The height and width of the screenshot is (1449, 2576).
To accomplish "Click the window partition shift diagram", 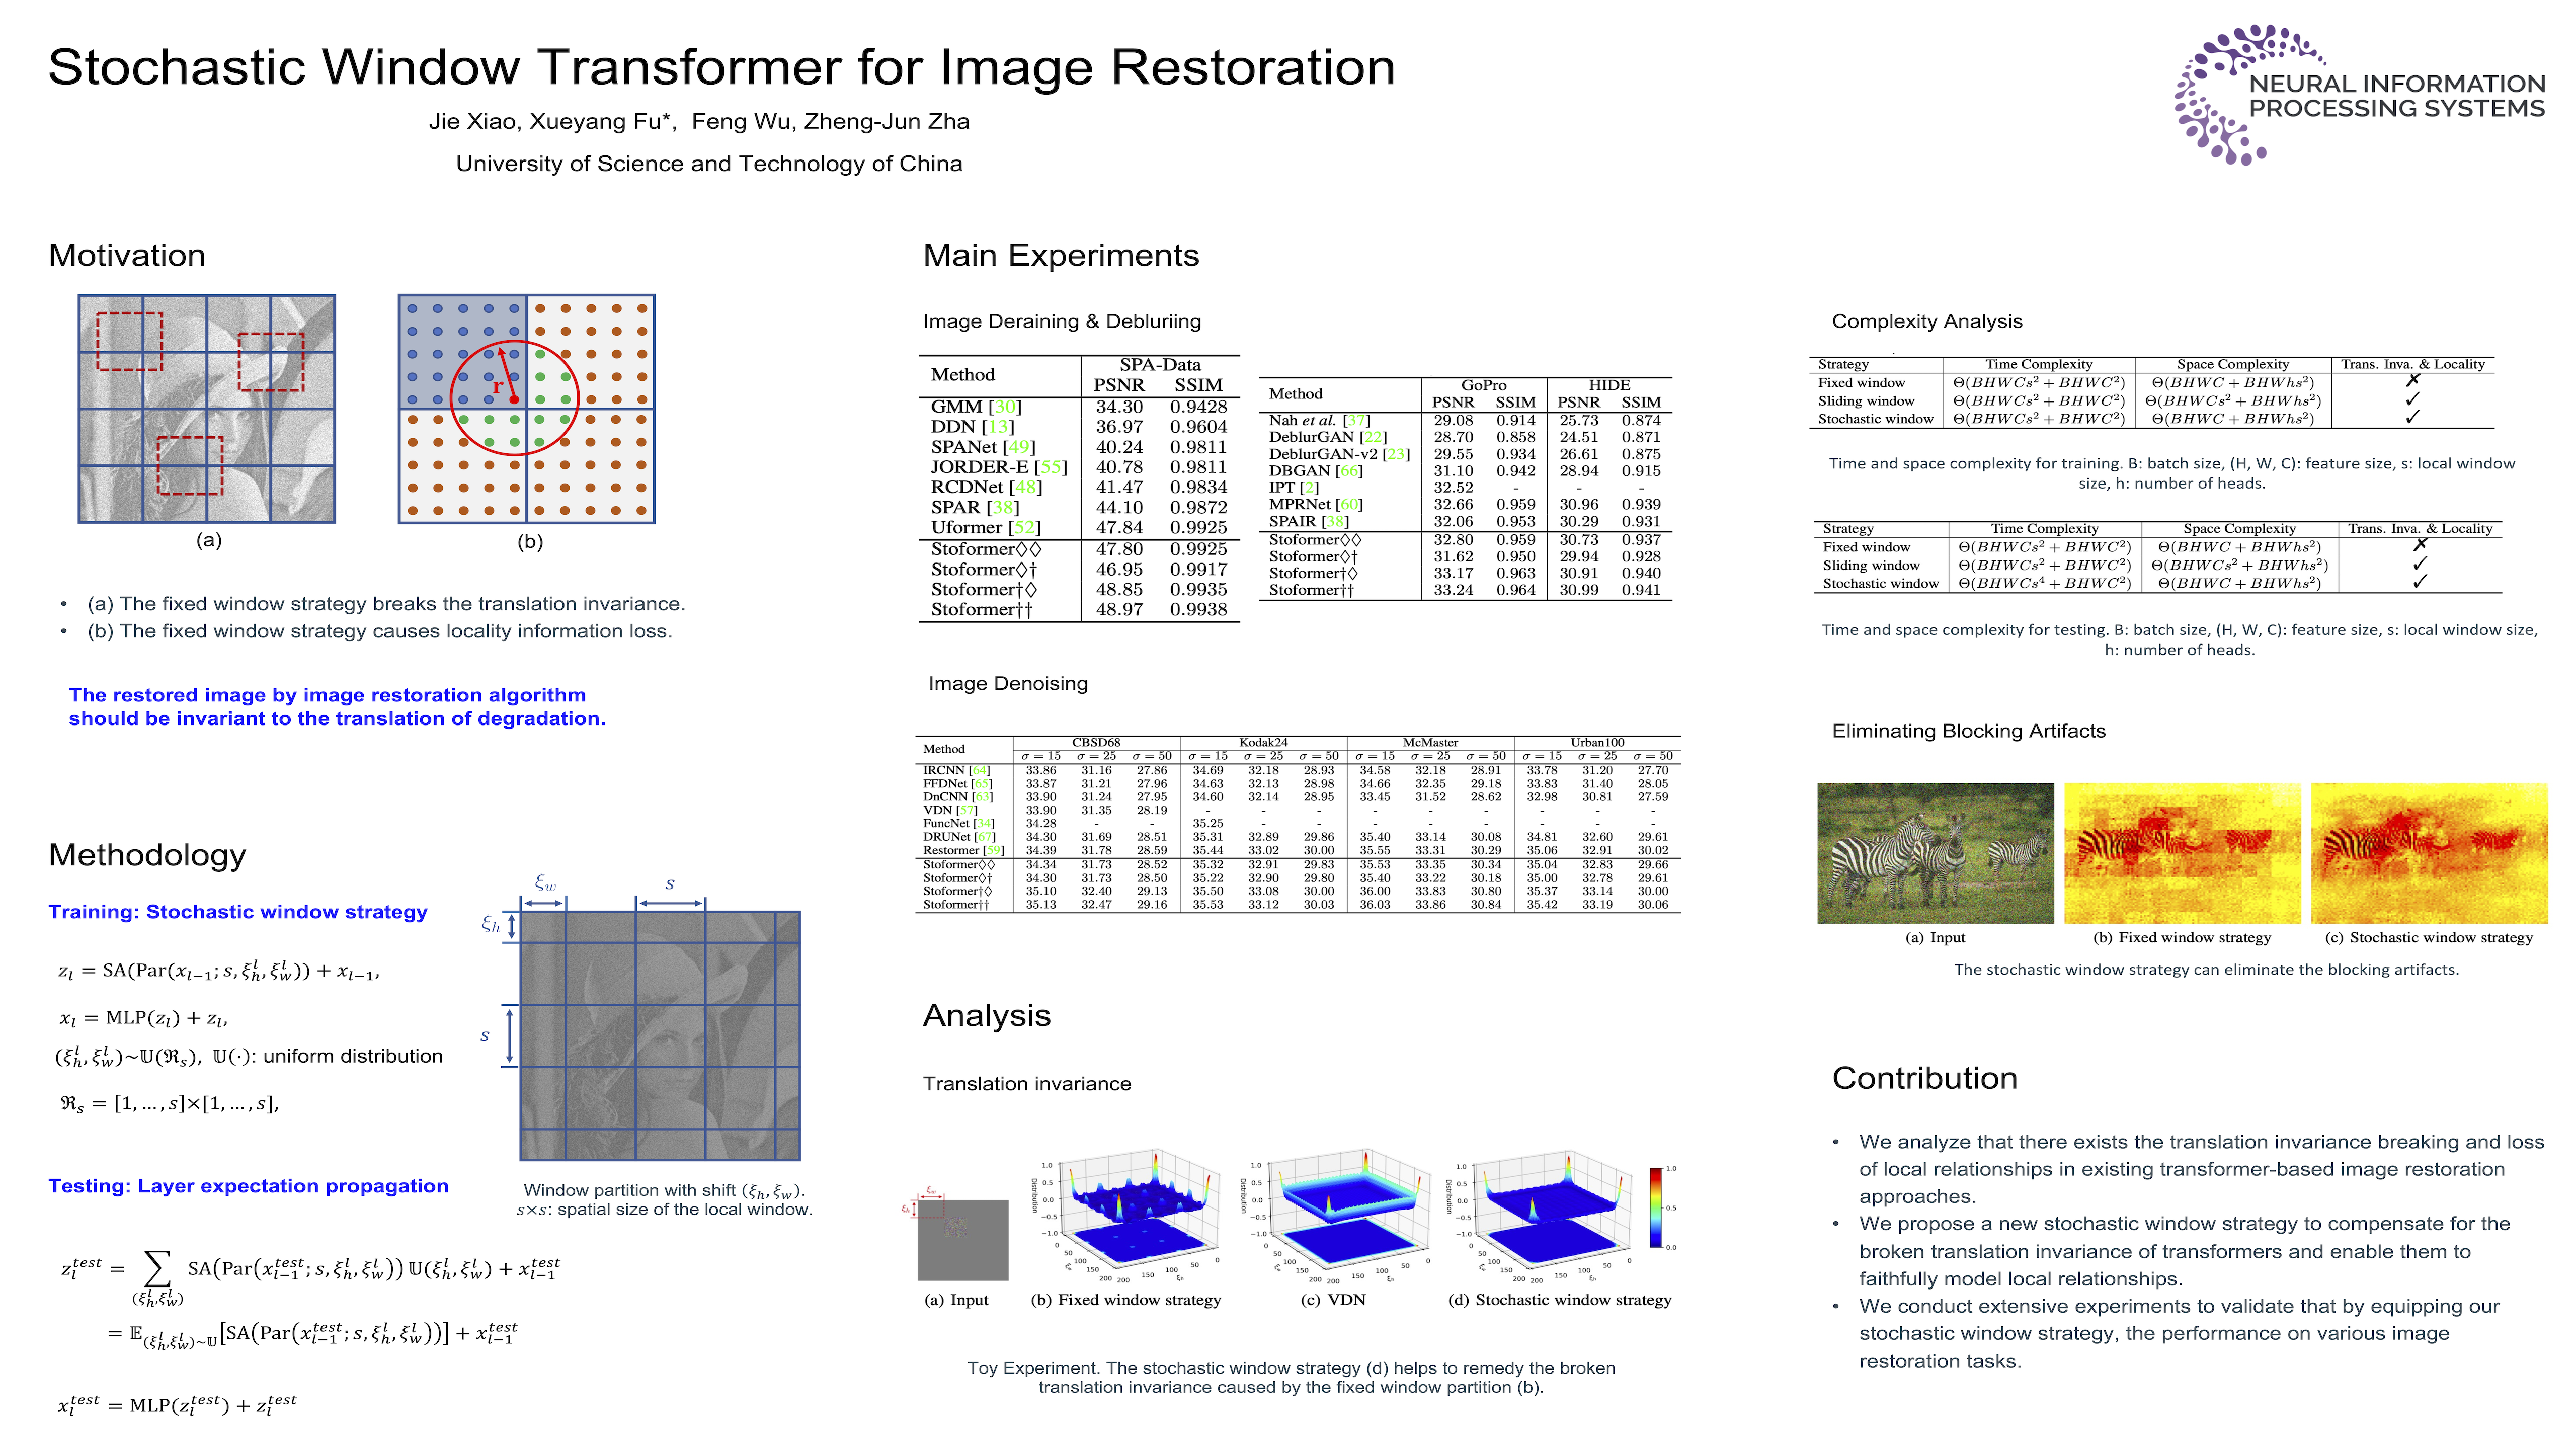I will (x=660, y=1035).
